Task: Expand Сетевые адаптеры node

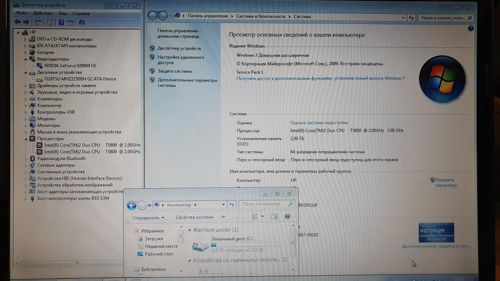Action: 25,165
